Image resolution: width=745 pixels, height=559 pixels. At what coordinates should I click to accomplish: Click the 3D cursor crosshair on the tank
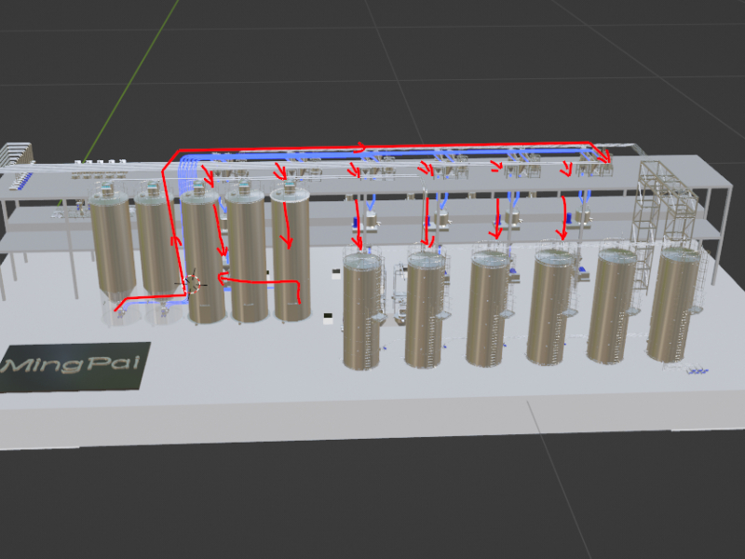(193, 284)
